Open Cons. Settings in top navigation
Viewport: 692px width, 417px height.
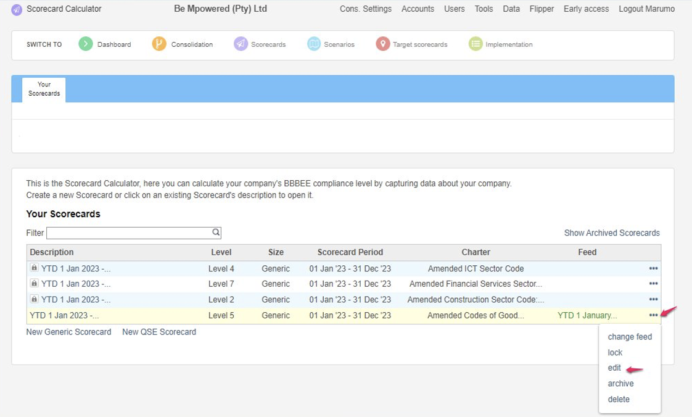[x=365, y=9]
